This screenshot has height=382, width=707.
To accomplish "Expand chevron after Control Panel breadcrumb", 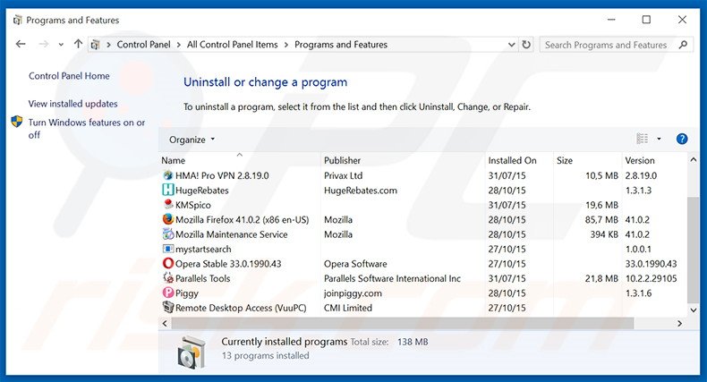I will [x=179, y=45].
